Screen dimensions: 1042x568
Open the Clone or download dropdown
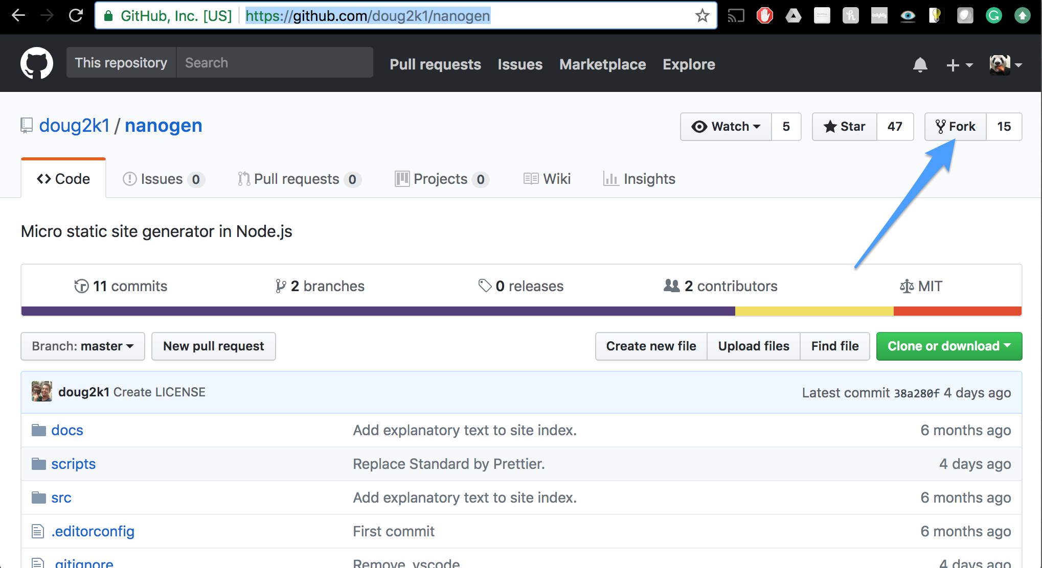tap(949, 346)
